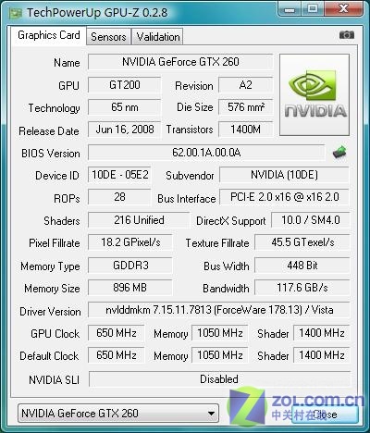Screen dimensions: 370x433
Task: Click Bus Interface field PCI-E 2.0 x16
Action: (284, 197)
